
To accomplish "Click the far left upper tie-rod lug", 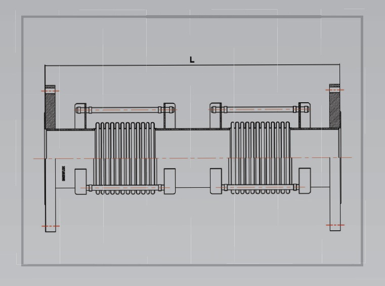I will click(x=80, y=116).
